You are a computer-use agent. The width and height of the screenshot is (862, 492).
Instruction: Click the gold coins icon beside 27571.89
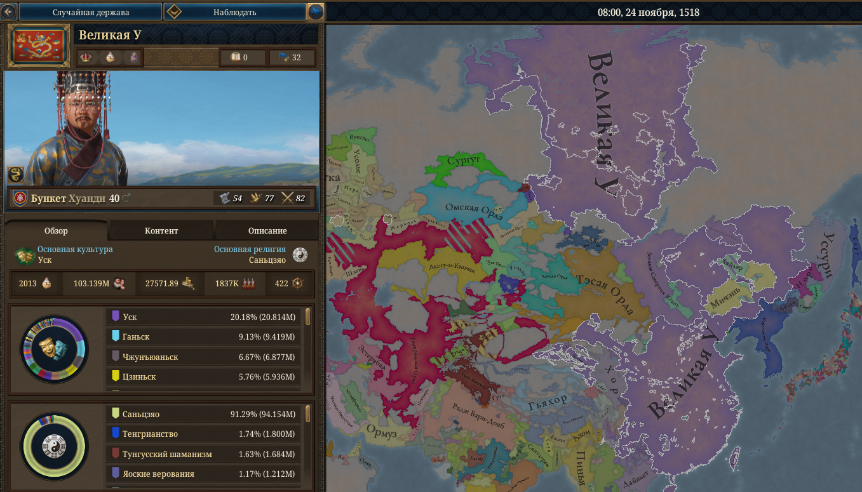pyautogui.click(x=187, y=283)
